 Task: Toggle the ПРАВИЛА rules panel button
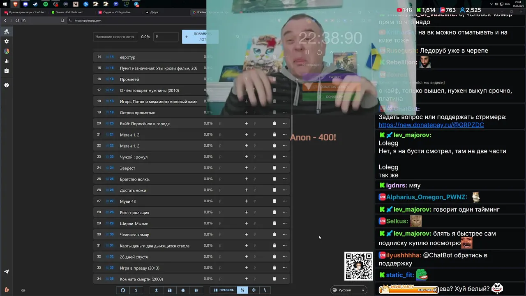click(x=224, y=290)
